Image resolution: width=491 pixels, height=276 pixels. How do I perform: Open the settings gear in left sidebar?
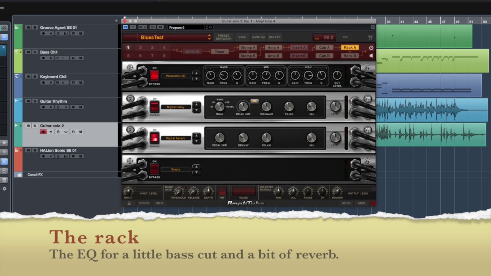click(4, 189)
